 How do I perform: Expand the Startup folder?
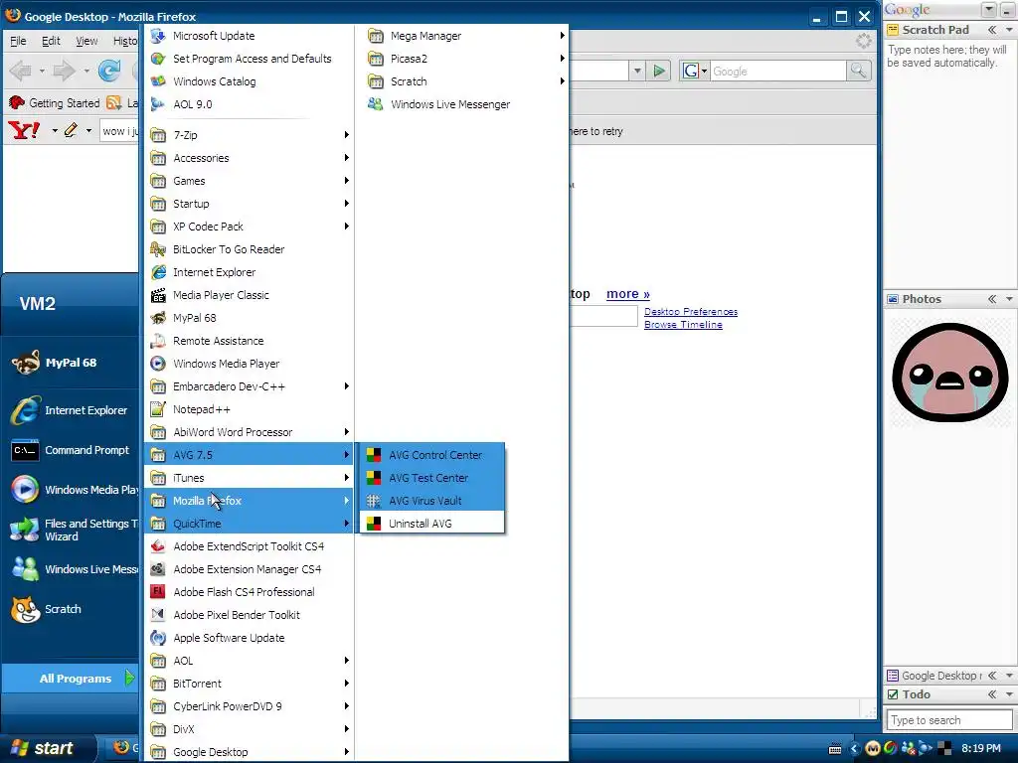250,203
